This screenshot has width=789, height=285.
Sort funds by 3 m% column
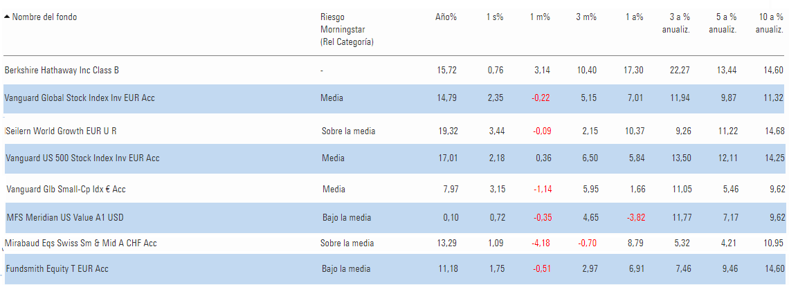pos(586,17)
